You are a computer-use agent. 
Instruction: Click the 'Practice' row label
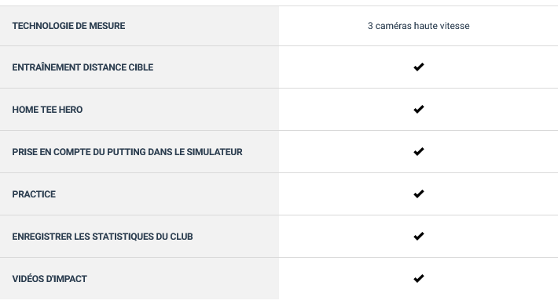click(x=34, y=194)
